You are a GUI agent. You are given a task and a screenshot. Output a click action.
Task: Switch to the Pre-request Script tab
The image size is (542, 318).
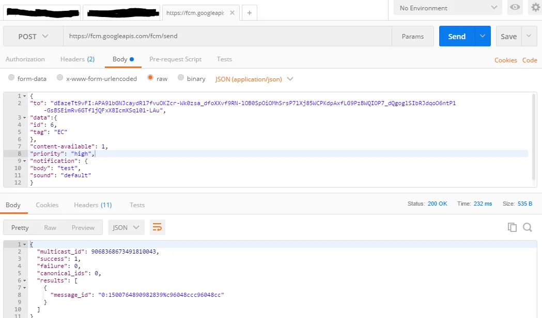(175, 59)
